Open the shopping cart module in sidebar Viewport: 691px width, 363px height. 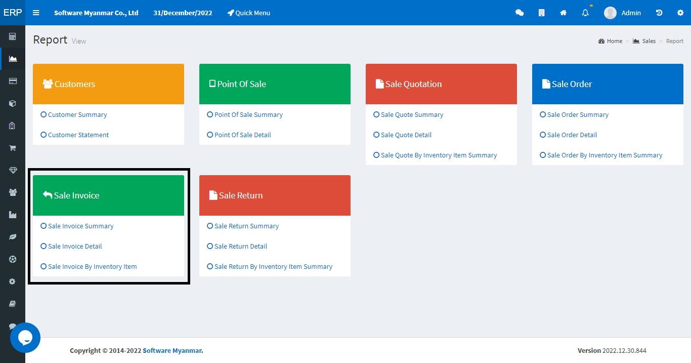click(x=13, y=148)
